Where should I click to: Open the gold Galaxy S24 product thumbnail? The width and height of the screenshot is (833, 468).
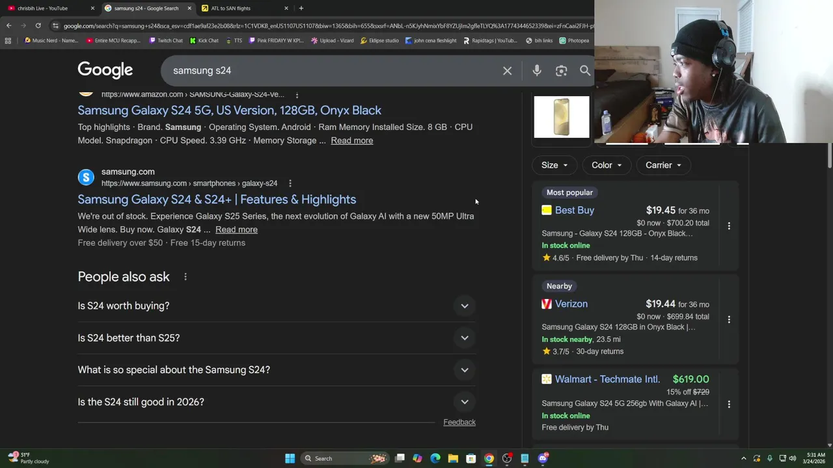click(562, 117)
